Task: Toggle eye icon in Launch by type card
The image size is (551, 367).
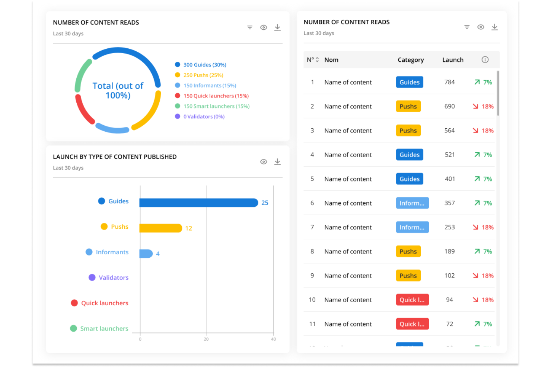Action: 264,162
